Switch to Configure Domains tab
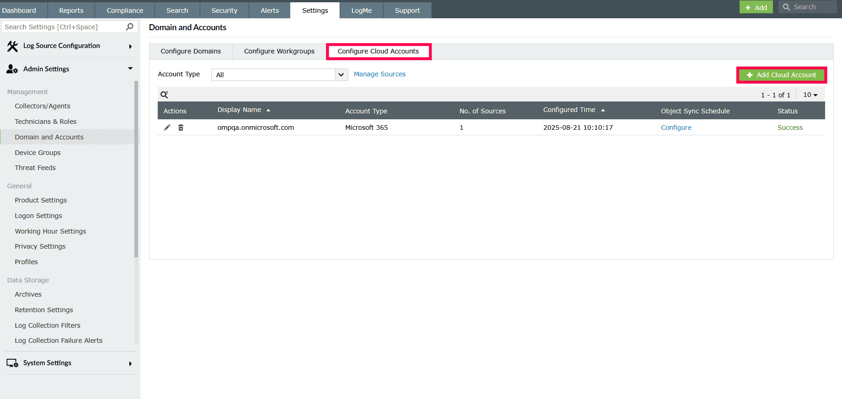Image resolution: width=842 pixels, height=399 pixels. [x=191, y=51]
